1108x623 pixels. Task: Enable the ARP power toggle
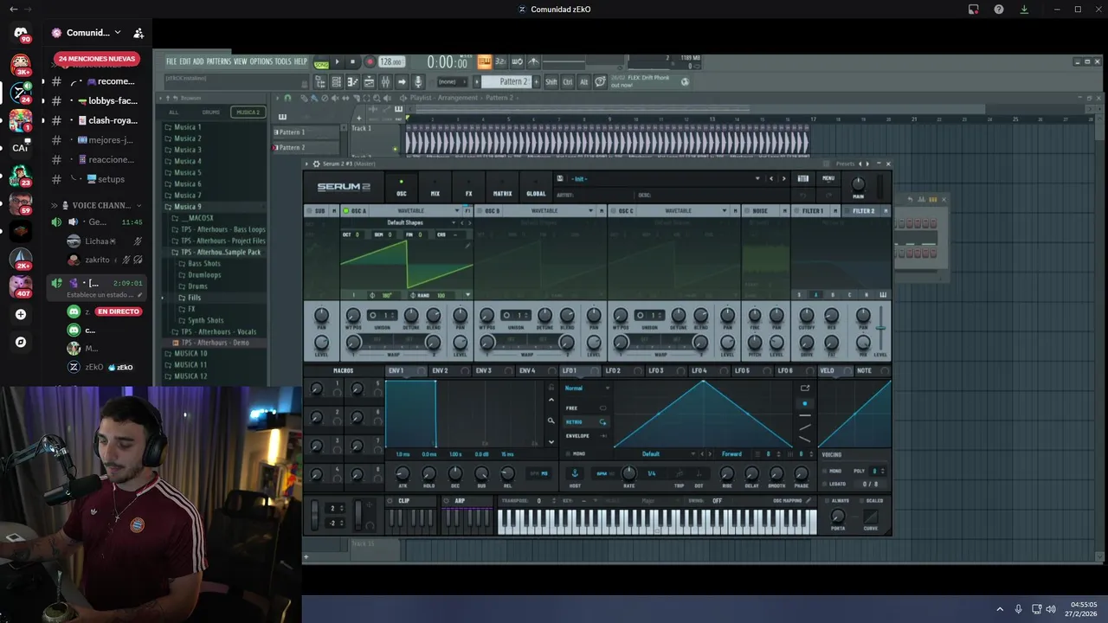coord(446,501)
